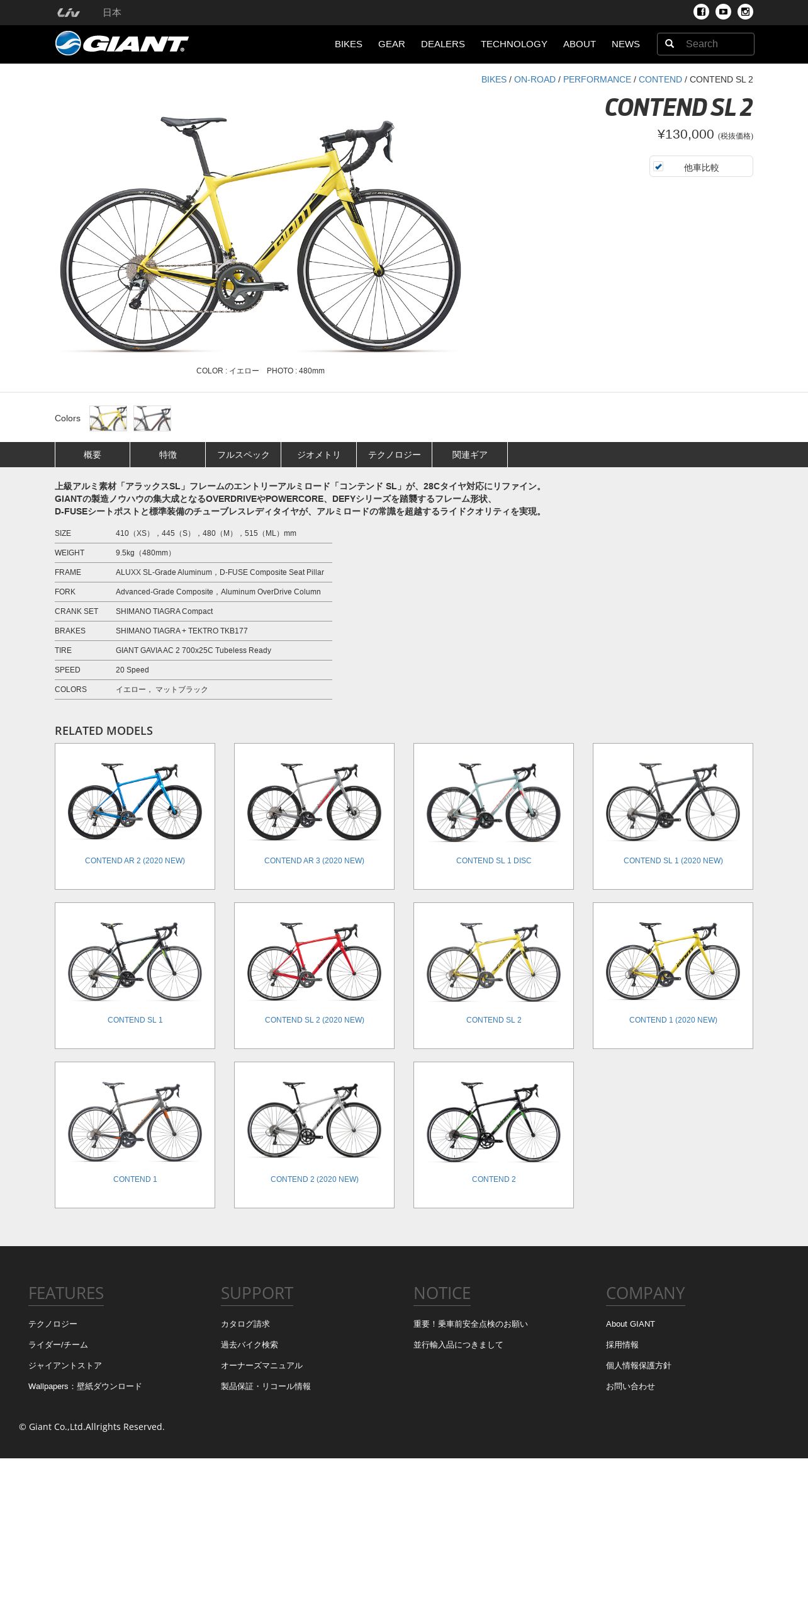
Task: Click the ¥130,000 price text
Action: click(686, 134)
